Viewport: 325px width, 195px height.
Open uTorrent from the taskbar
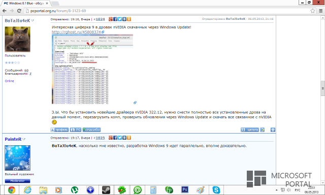(75, 190)
